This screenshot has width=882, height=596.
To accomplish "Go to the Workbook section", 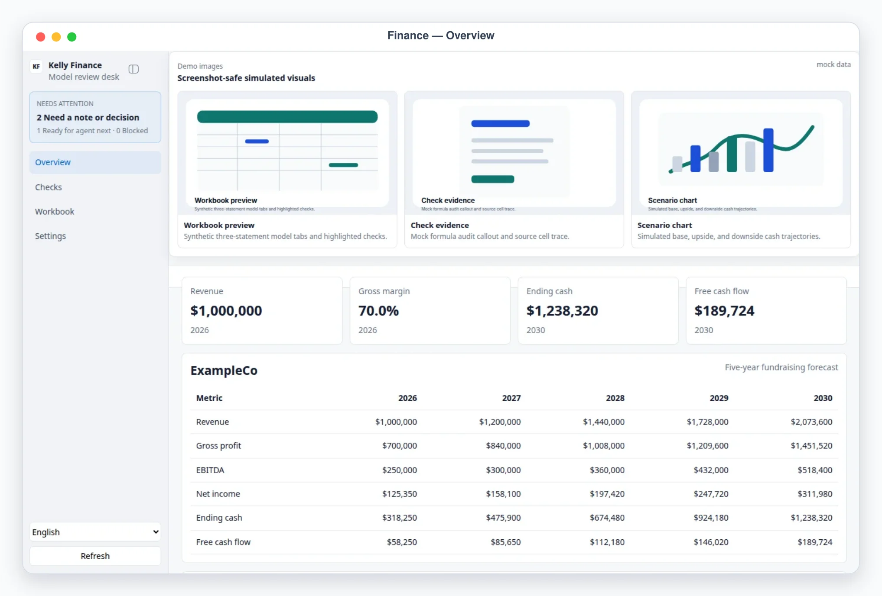I will (x=95, y=212).
